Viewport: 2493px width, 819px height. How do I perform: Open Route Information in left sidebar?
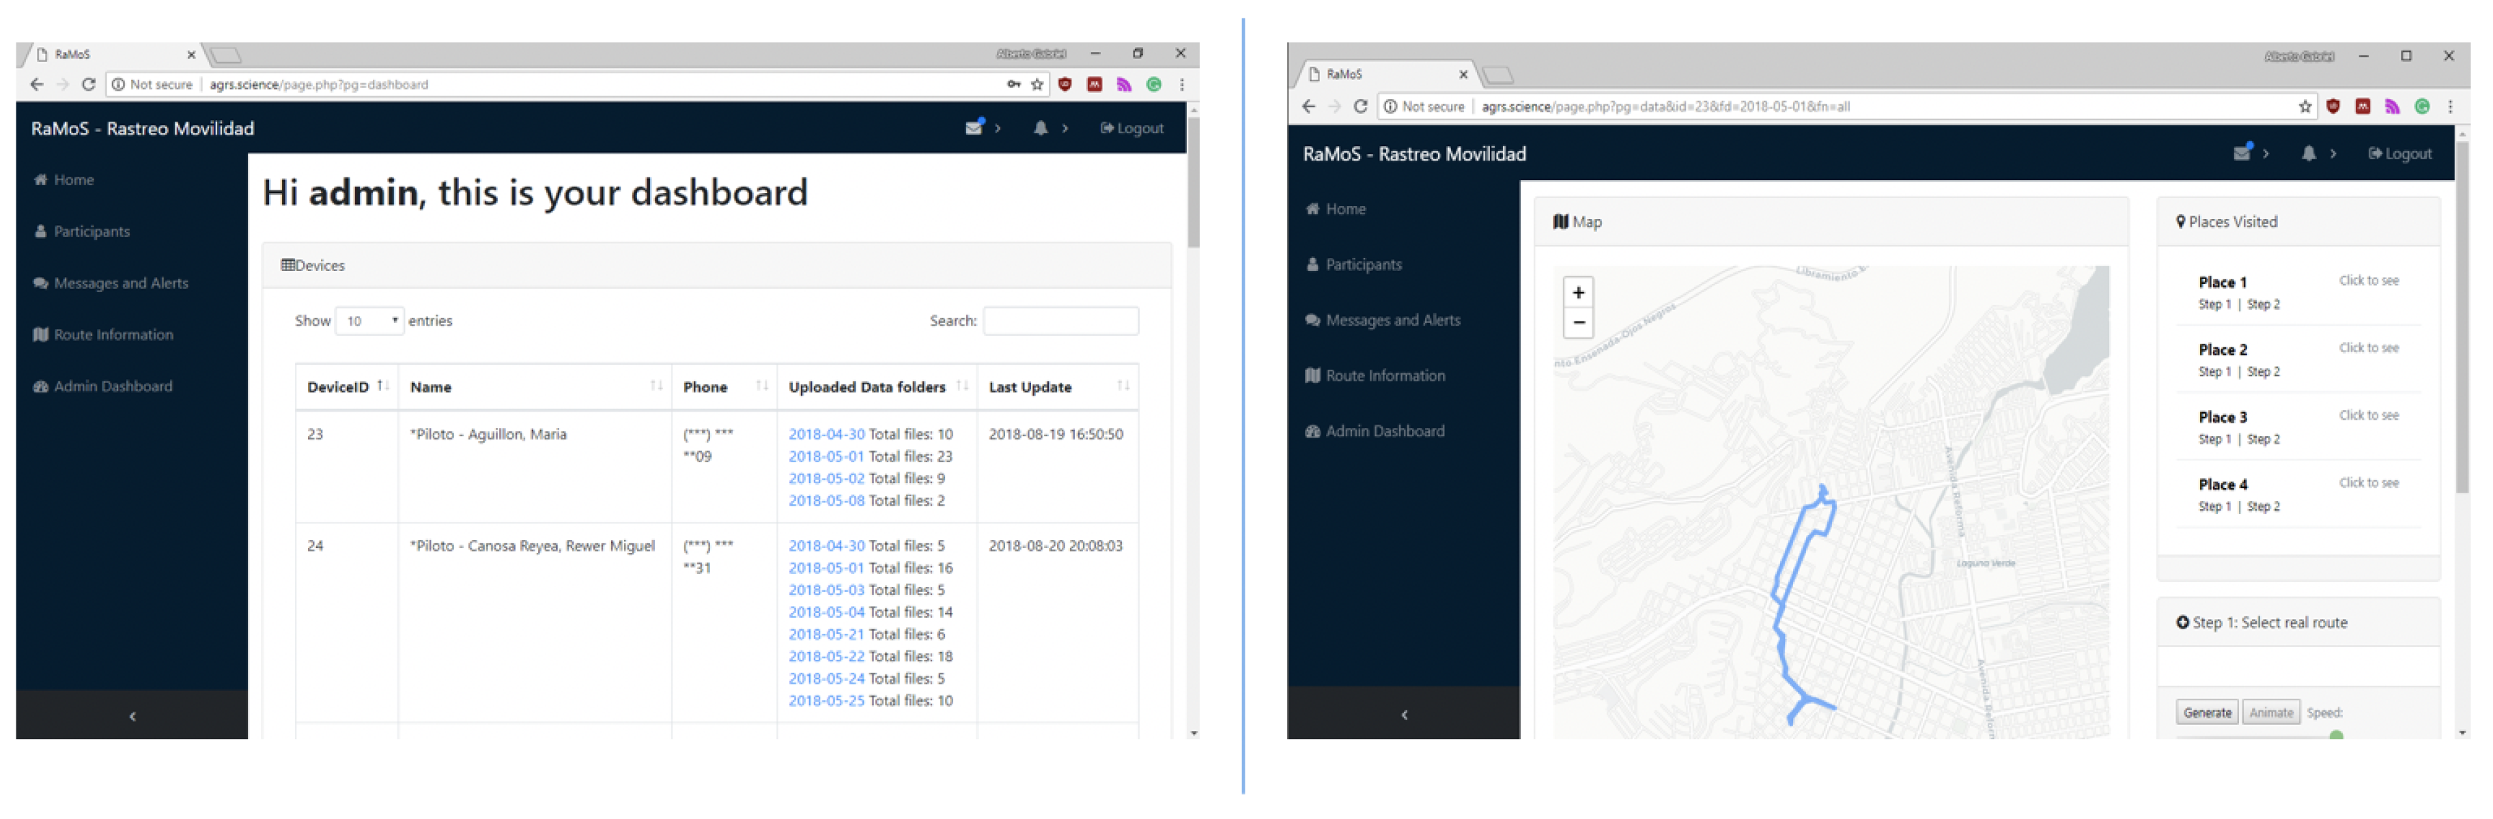(x=113, y=334)
